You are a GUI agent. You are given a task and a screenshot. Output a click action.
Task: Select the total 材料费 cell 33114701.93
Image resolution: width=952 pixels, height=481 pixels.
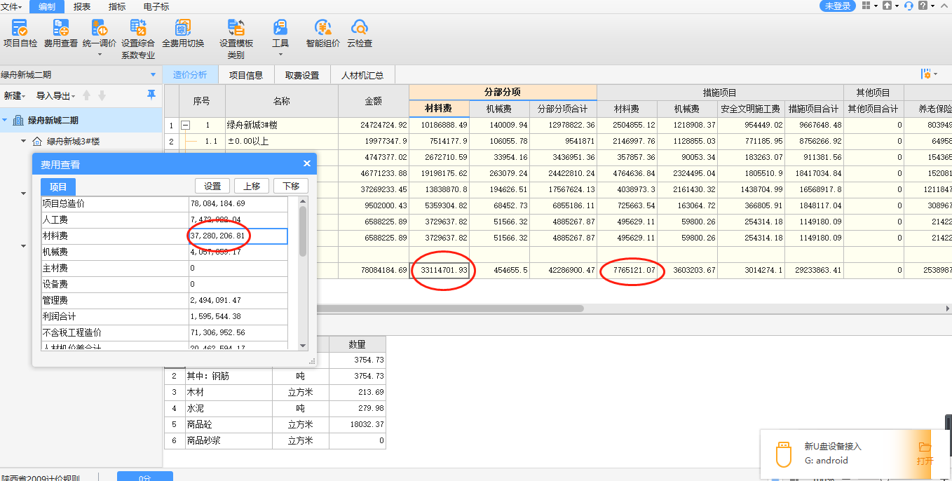click(x=440, y=270)
